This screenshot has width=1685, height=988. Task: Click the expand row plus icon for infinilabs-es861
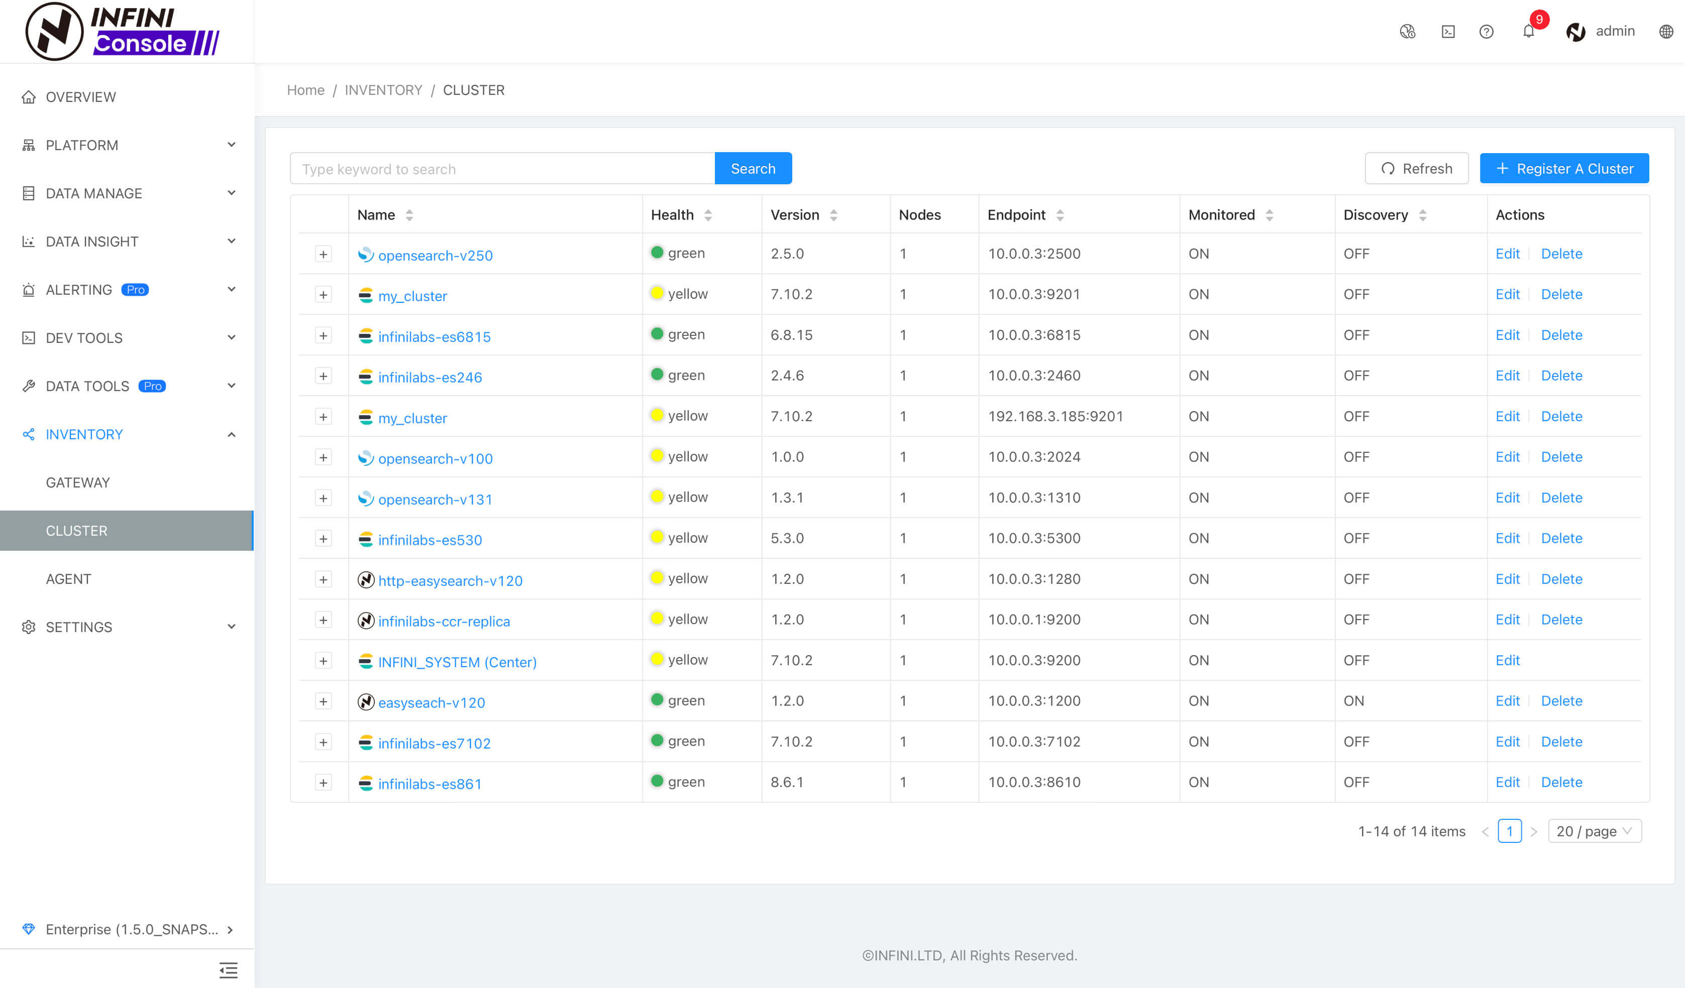tap(324, 782)
